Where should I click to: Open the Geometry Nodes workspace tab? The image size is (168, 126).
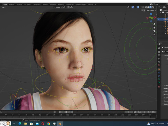tap(80, 5)
